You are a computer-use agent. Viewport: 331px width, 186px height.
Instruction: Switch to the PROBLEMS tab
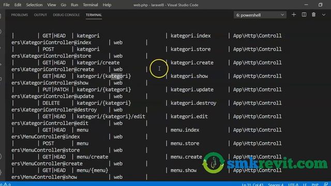pyautogui.click(x=20, y=15)
